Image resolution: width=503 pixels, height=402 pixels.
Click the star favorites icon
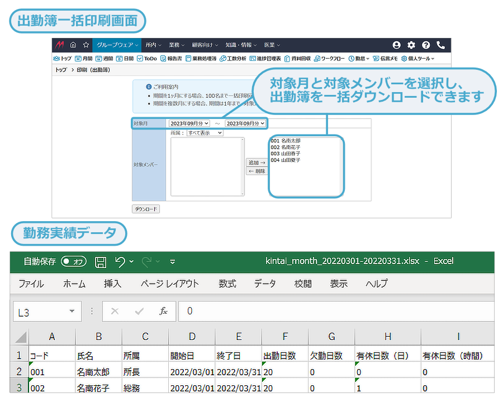[x=86, y=45]
